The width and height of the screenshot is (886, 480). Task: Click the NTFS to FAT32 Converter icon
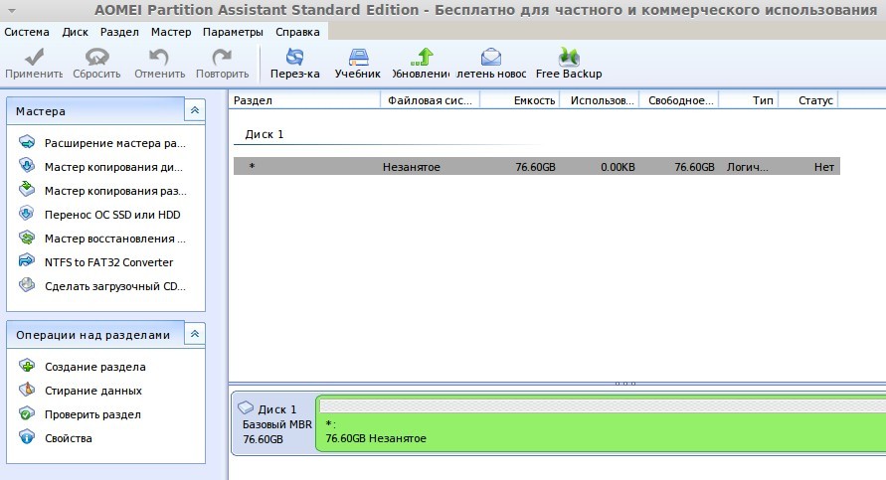point(27,261)
